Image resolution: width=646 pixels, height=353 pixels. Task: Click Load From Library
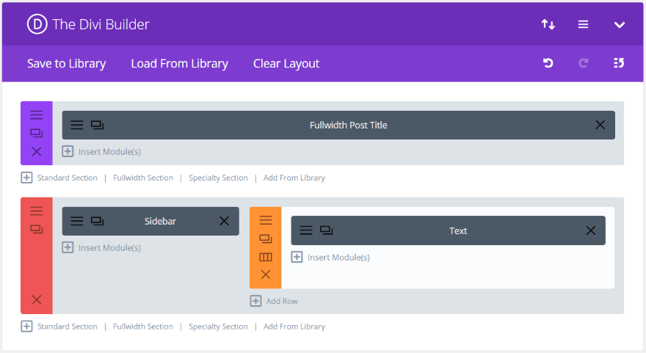[x=179, y=64]
